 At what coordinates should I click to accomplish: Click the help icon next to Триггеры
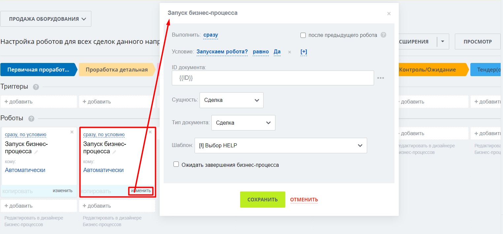(x=36, y=87)
